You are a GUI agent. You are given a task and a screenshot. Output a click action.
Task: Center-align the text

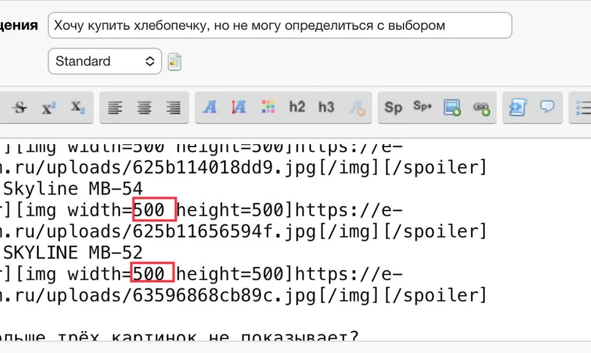tap(144, 107)
